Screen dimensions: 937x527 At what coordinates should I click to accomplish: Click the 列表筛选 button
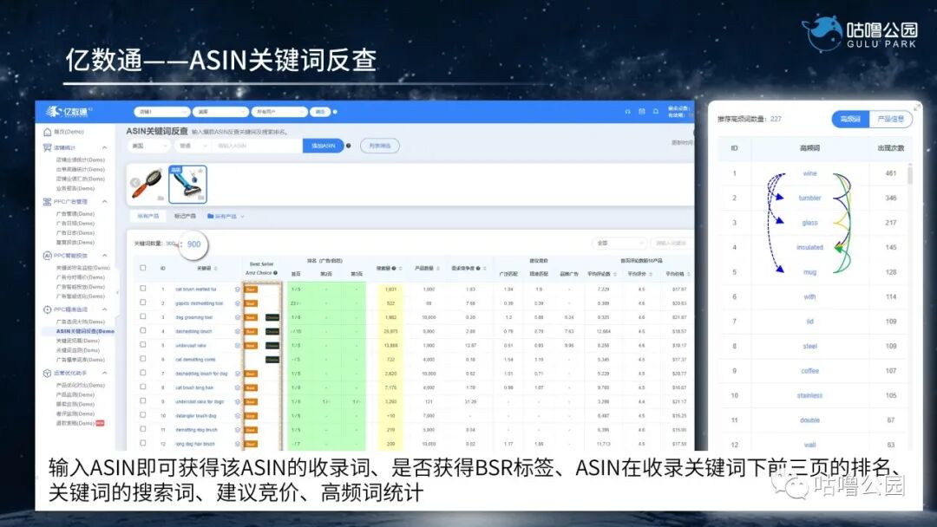click(x=379, y=146)
